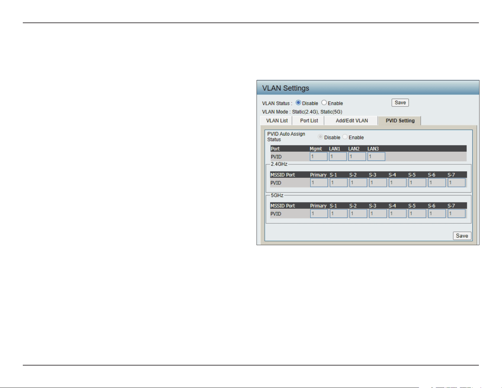Click the 5GHz S-1 PVID field
This screenshot has height=388, width=502.
pos(339,213)
